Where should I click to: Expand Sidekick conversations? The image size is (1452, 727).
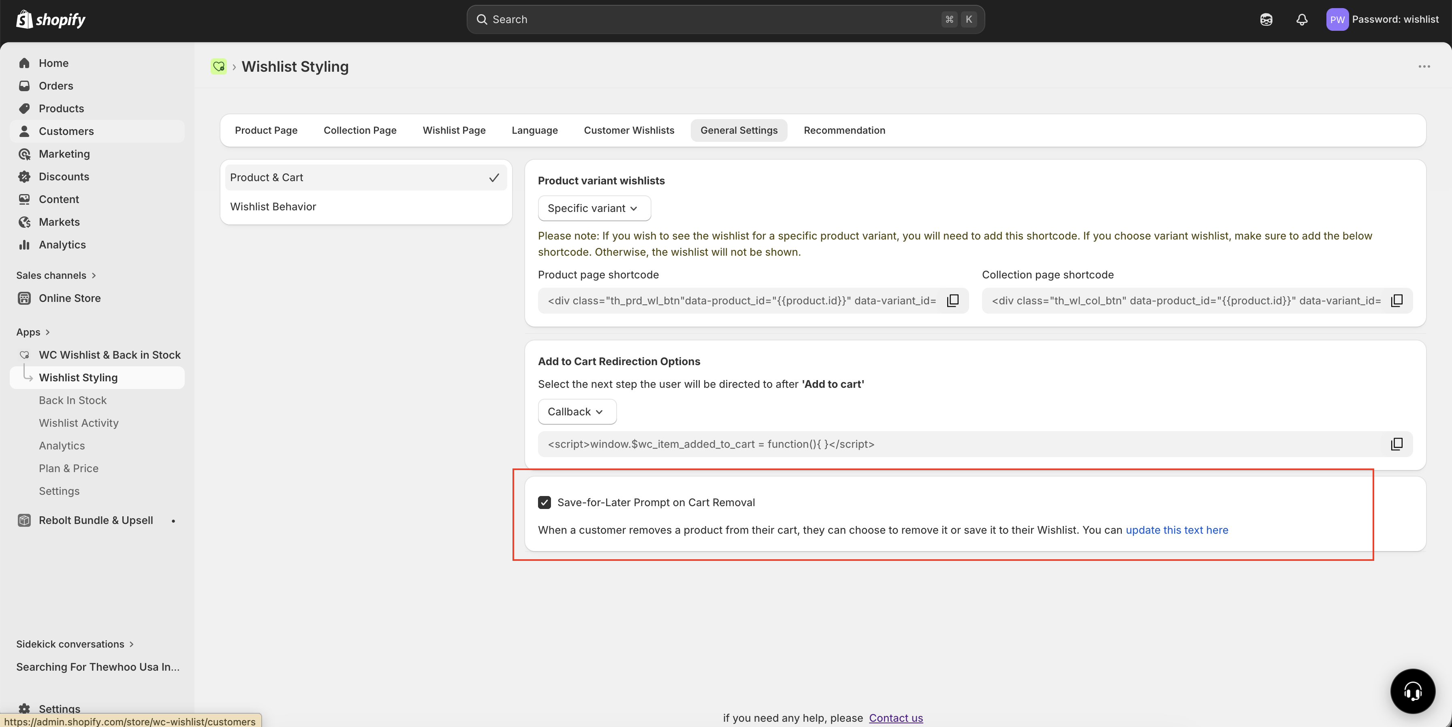pos(75,644)
